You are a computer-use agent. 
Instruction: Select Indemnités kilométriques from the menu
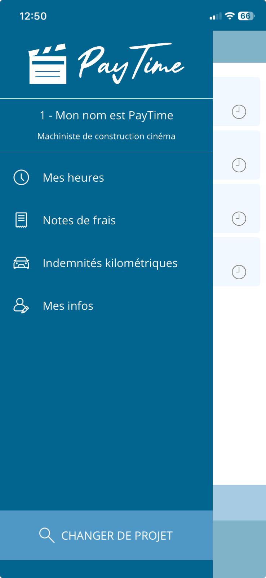click(x=110, y=263)
